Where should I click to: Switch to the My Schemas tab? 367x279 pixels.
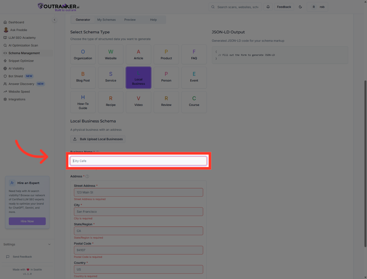point(106,20)
